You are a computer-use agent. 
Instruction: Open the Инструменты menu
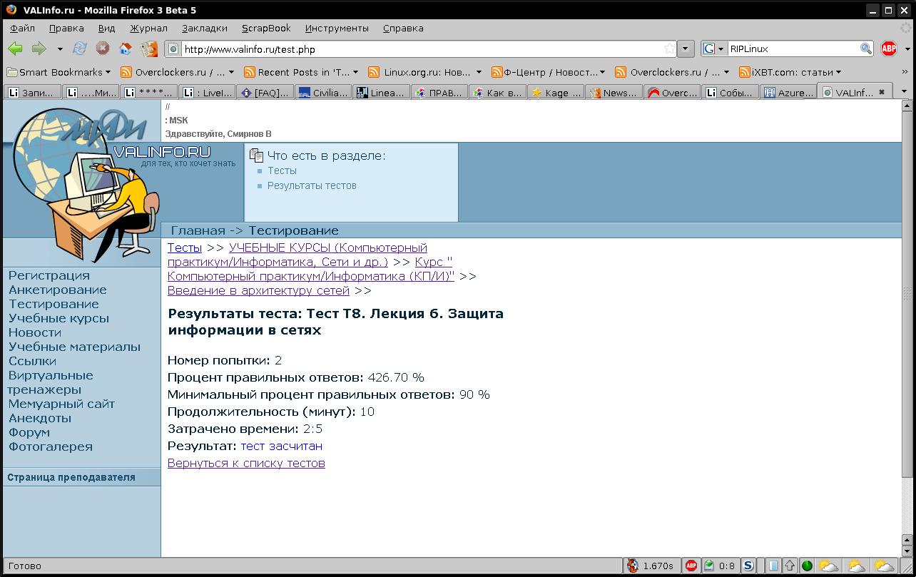[x=337, y=29]
